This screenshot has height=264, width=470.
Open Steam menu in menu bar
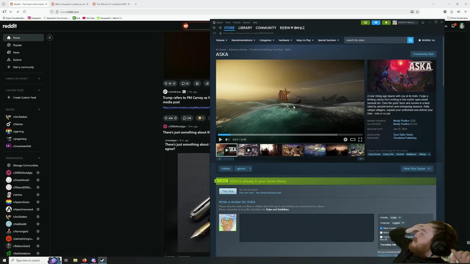[x=220, y=22]
